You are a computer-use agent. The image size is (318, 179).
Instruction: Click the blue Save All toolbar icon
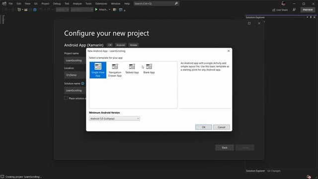[x=35, y=9]
